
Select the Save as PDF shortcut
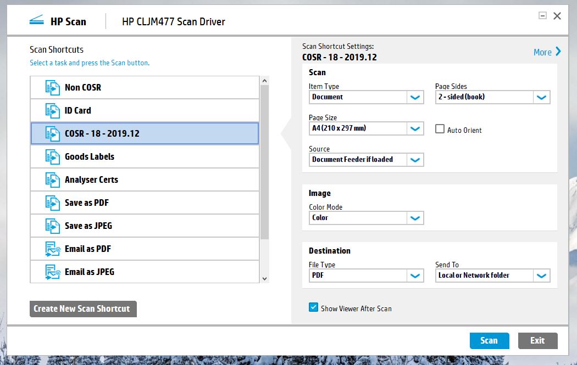pyautogui.click(x=145, y=203)
